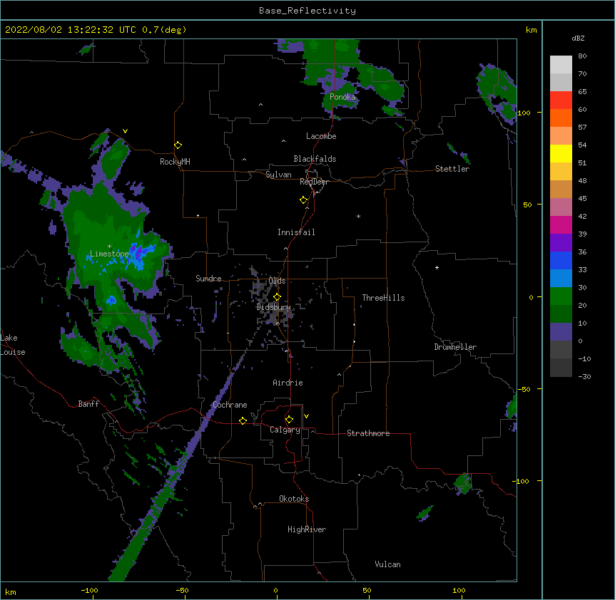This screenshot has height=600, width=615.
Task: Click the HighRiver label
Action: [x=307, y=529]
